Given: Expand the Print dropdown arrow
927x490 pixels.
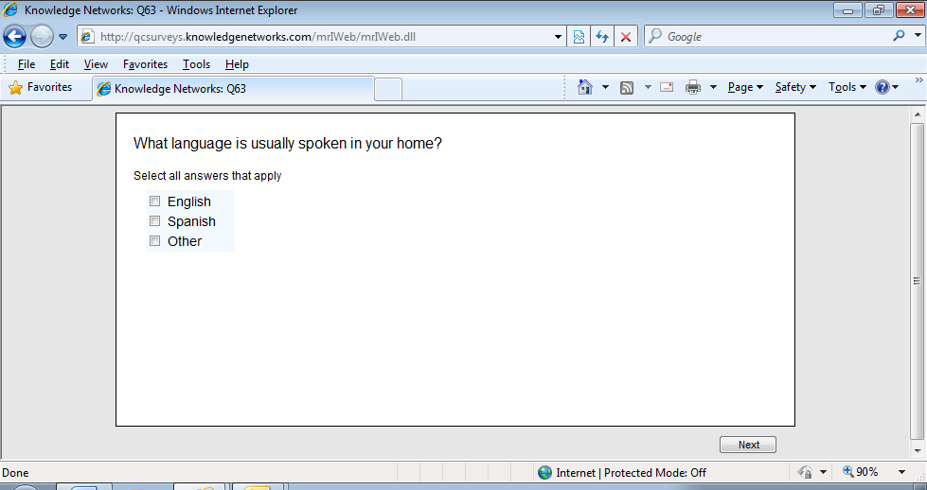Looking at the screenshot, I should click(714, 87).
